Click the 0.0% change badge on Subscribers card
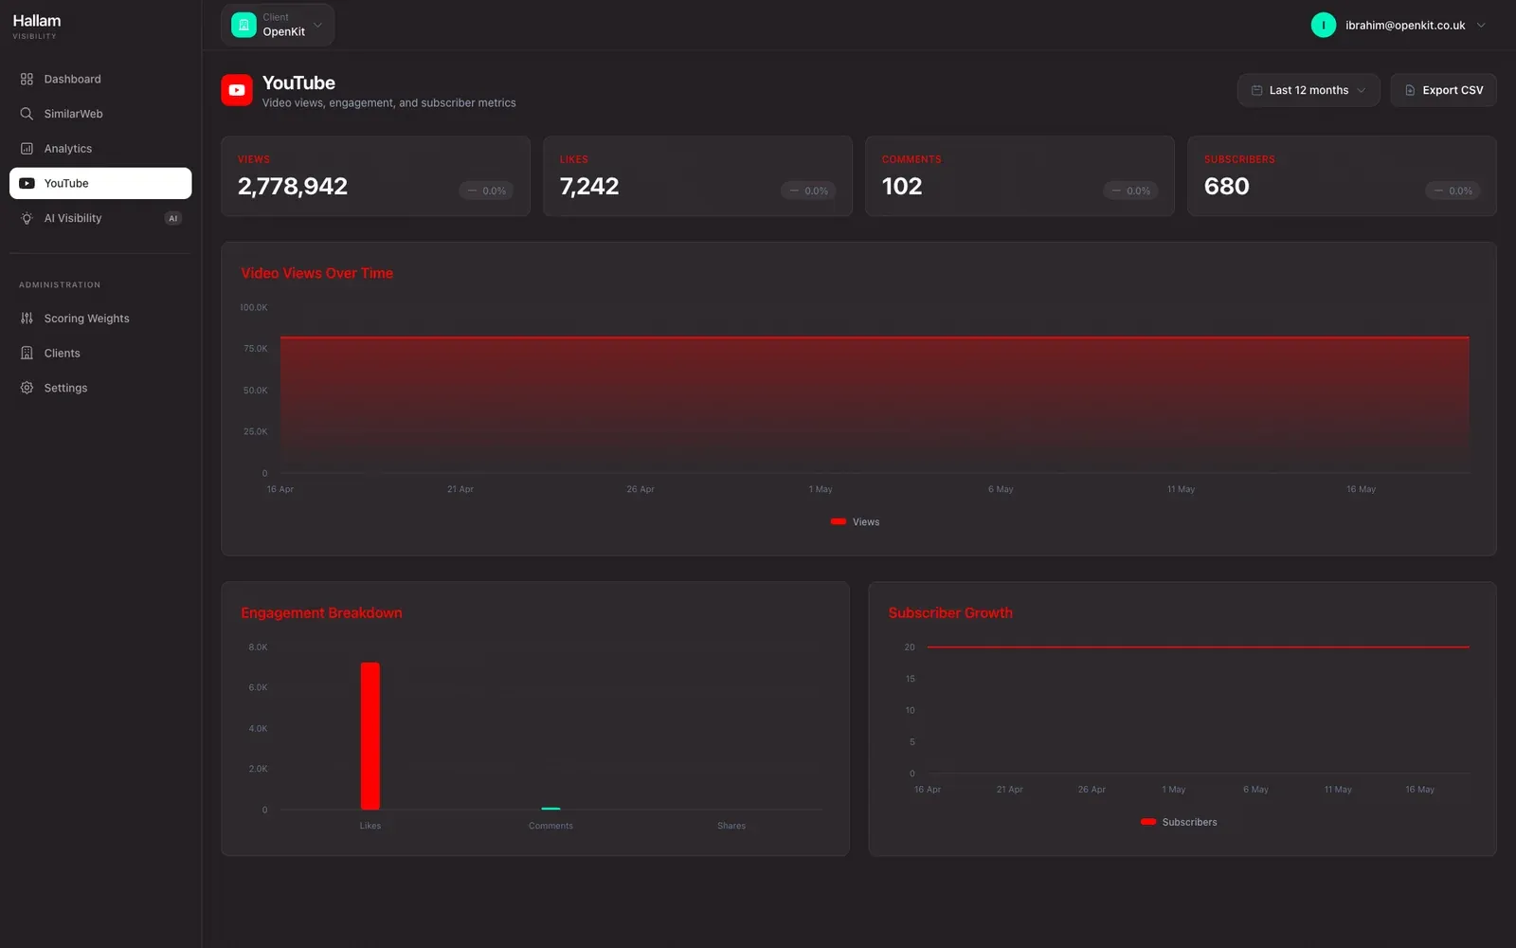Screen dimensions: 1516x948 click(x=1453, y=191)
